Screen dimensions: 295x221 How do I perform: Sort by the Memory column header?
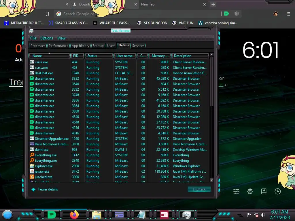click(x=159, y=56)
